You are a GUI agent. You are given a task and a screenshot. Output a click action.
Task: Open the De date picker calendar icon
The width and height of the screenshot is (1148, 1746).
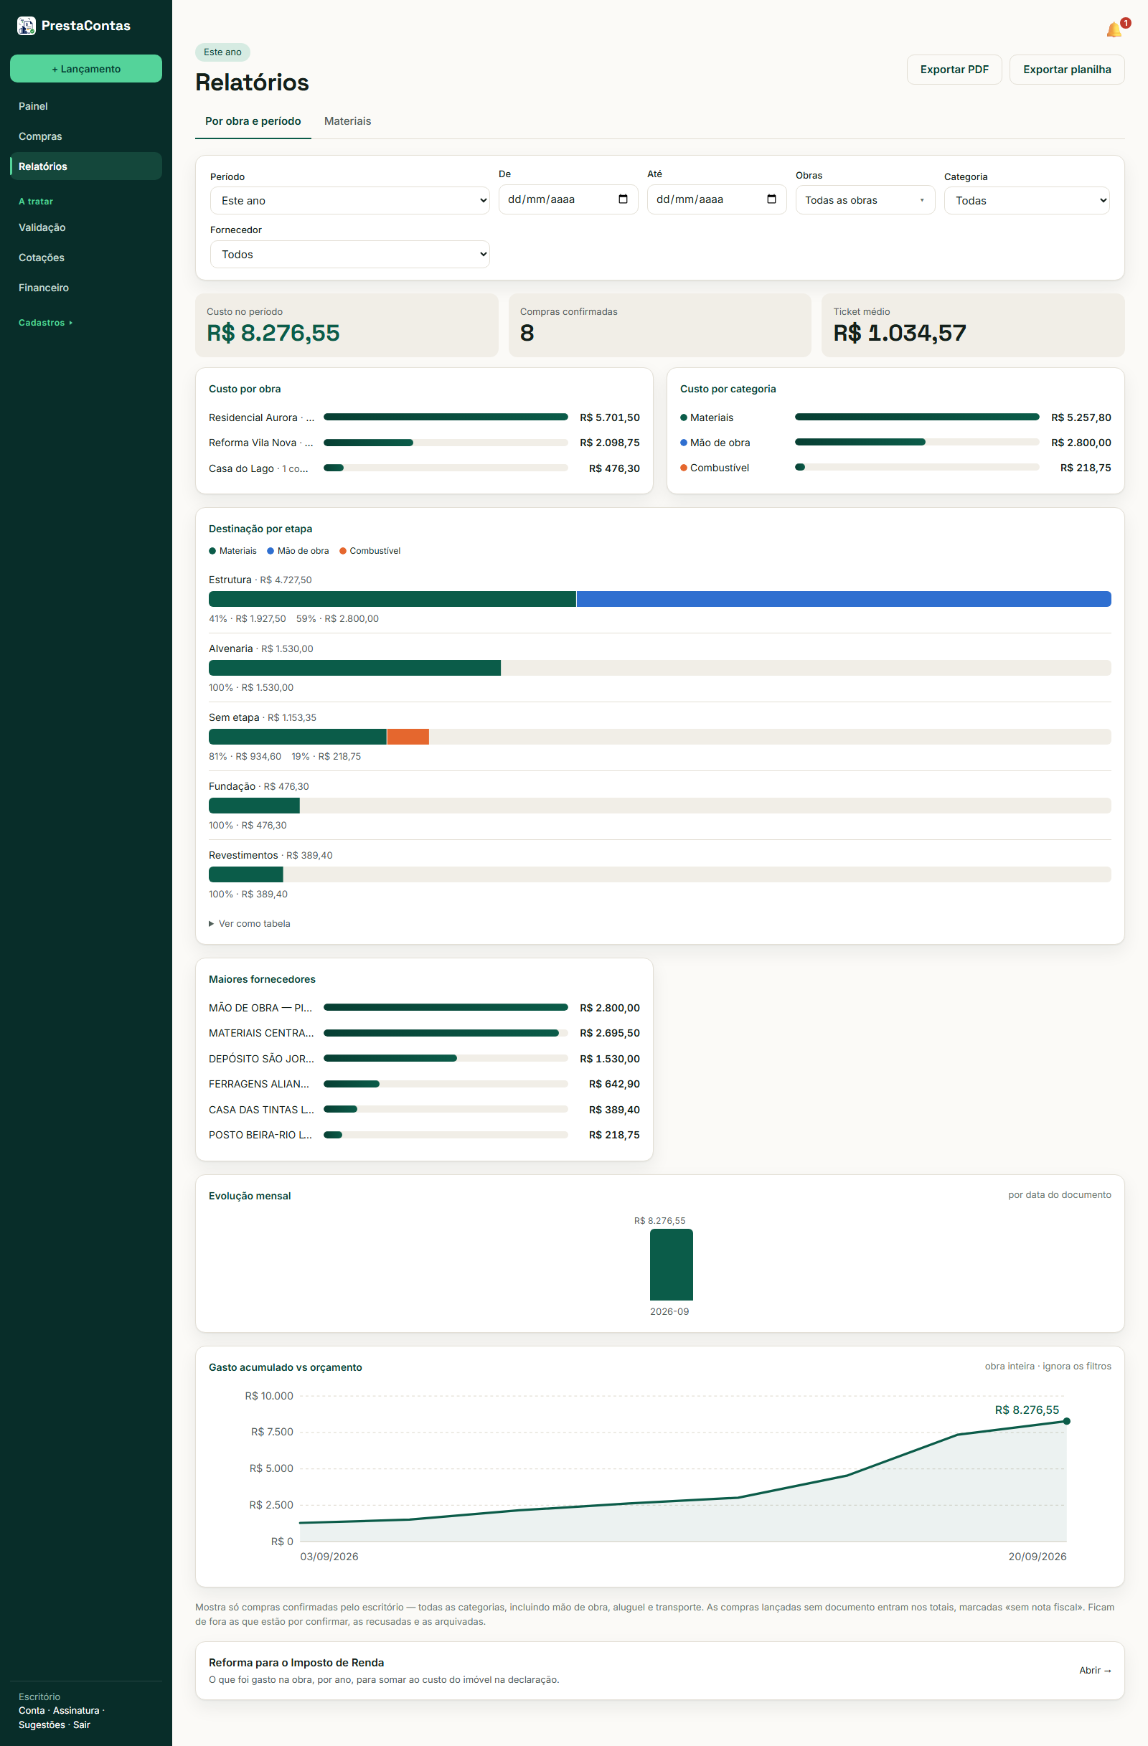[x=623, y=199]
